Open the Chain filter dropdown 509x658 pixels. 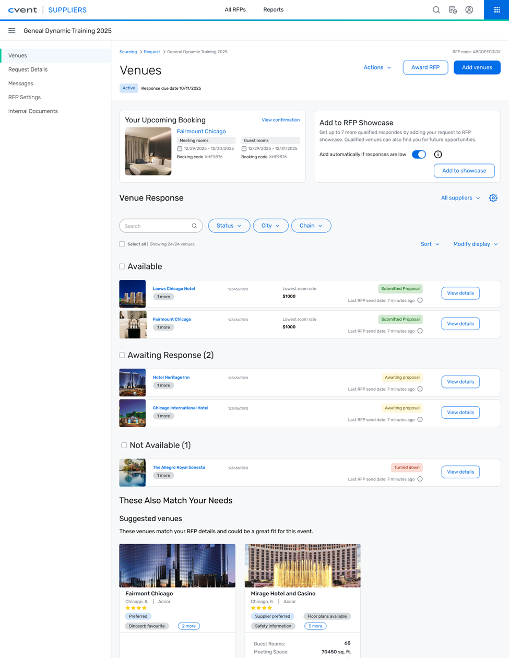coord(311,226)
